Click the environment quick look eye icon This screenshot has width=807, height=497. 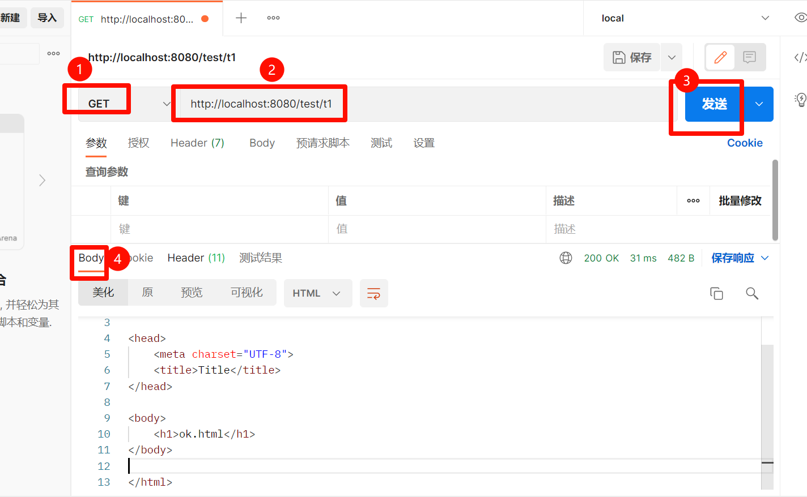[800, 18]
